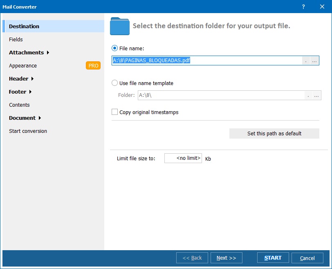Screen dimensions: 332x269
Task: Open the folder browser for the template folder
Action: [x=316, y=96]
